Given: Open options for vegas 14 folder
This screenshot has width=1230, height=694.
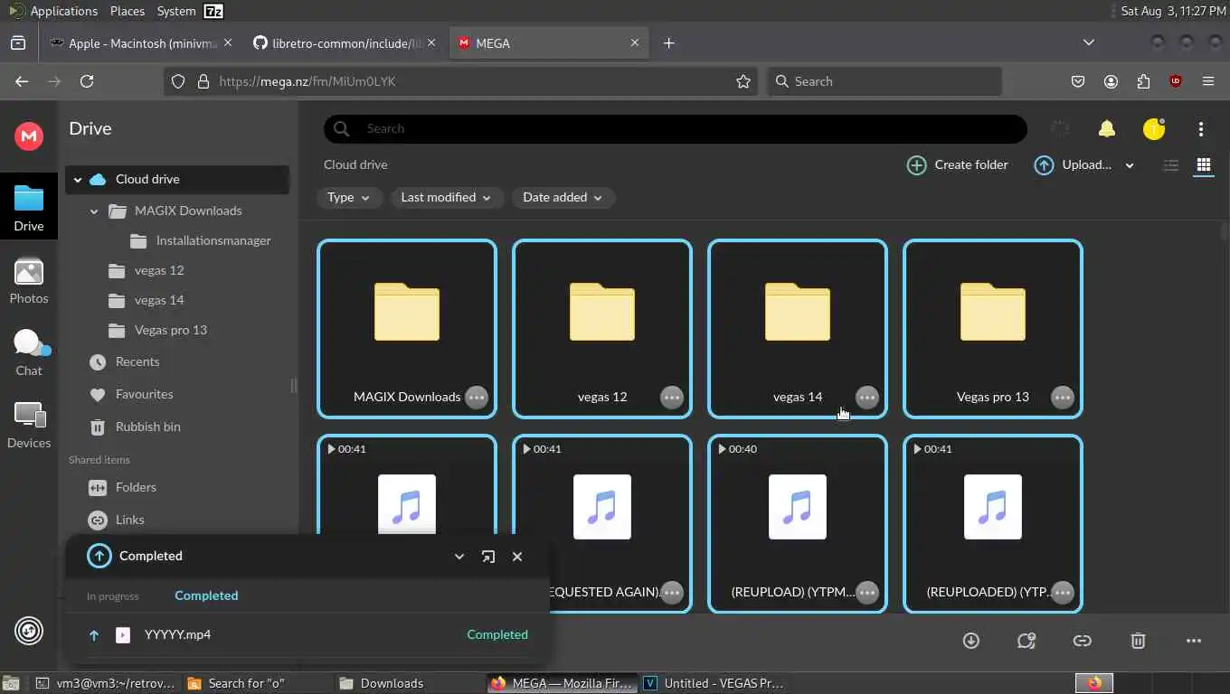Looking at the screenshot, I should click(867, 397).
